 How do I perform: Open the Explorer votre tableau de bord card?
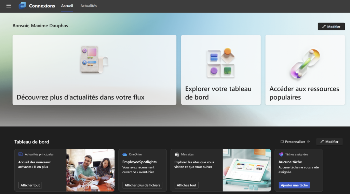[x=221, y=70]
